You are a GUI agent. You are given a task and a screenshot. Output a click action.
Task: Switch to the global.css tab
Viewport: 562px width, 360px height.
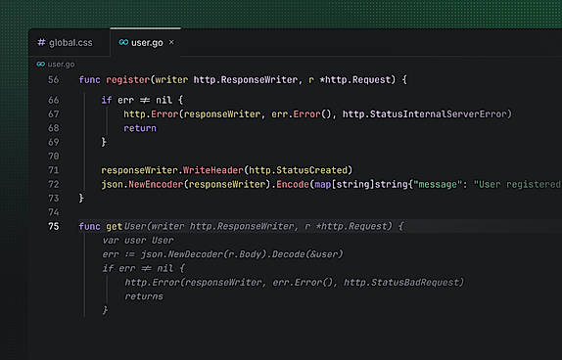[65, 43]
